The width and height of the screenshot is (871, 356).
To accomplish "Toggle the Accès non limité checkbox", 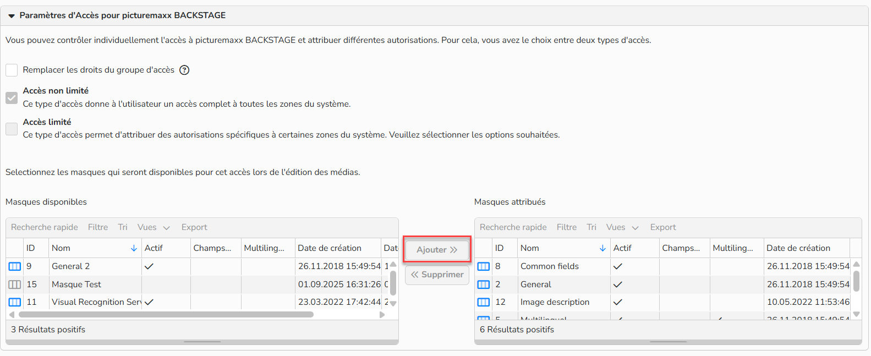I will coord(12,98).
